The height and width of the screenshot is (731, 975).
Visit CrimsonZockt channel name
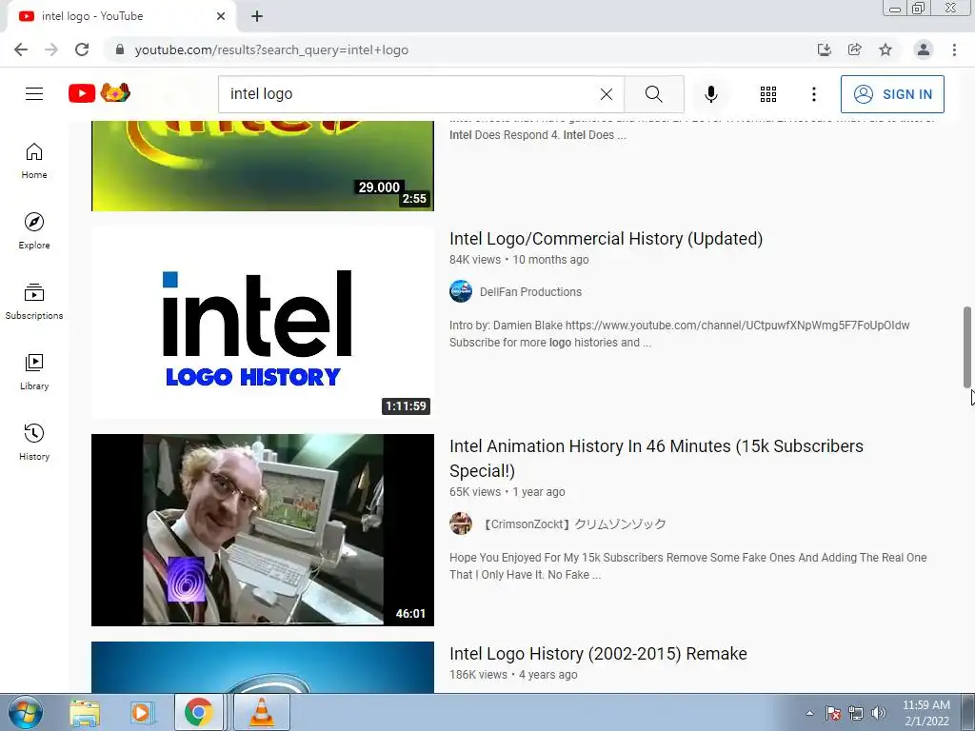point(574,524)
